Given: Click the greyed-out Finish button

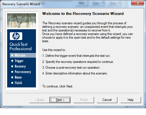Looking at the screenshot, I should (x=84, y=100).
